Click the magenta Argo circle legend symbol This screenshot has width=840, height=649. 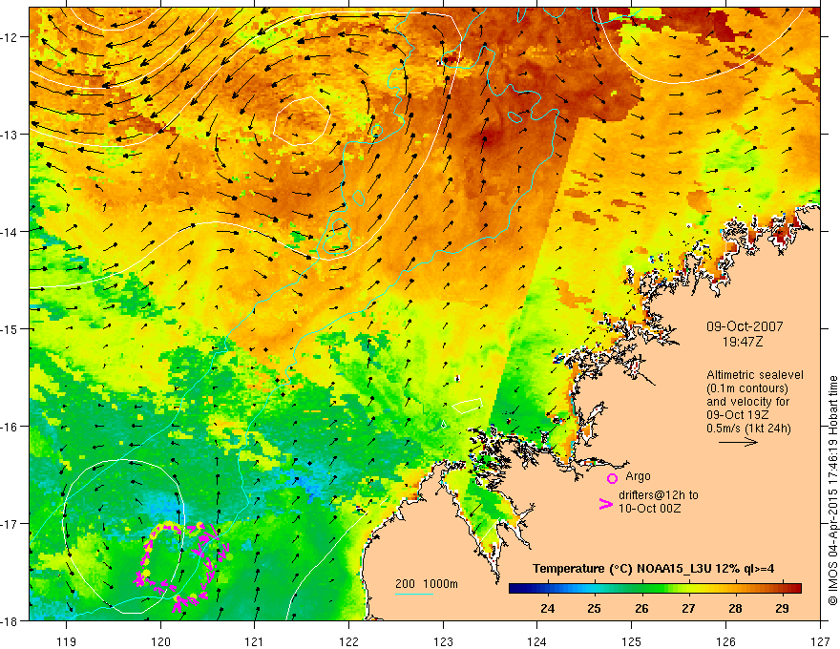(612, 478)
